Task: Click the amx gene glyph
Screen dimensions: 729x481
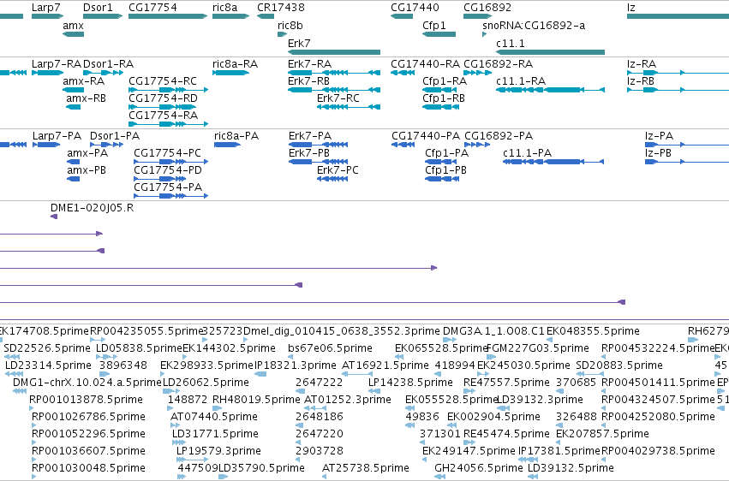Action: click(x=73, y=34)
